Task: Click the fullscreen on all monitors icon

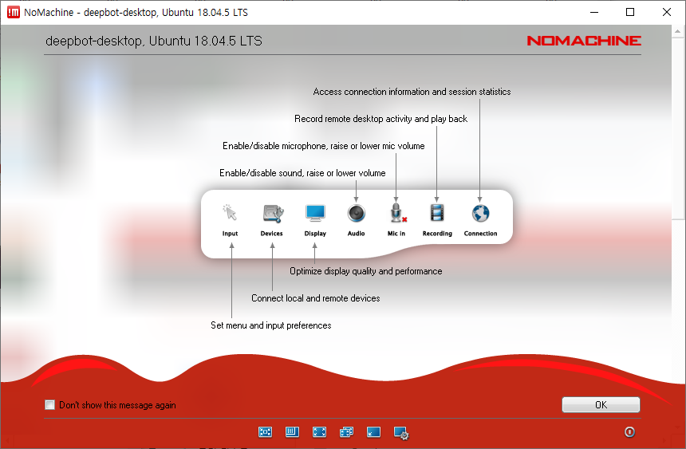Action: (346, 432)
